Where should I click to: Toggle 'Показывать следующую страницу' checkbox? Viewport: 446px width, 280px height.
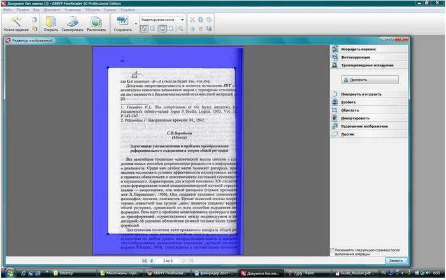[x=333, y=251]
